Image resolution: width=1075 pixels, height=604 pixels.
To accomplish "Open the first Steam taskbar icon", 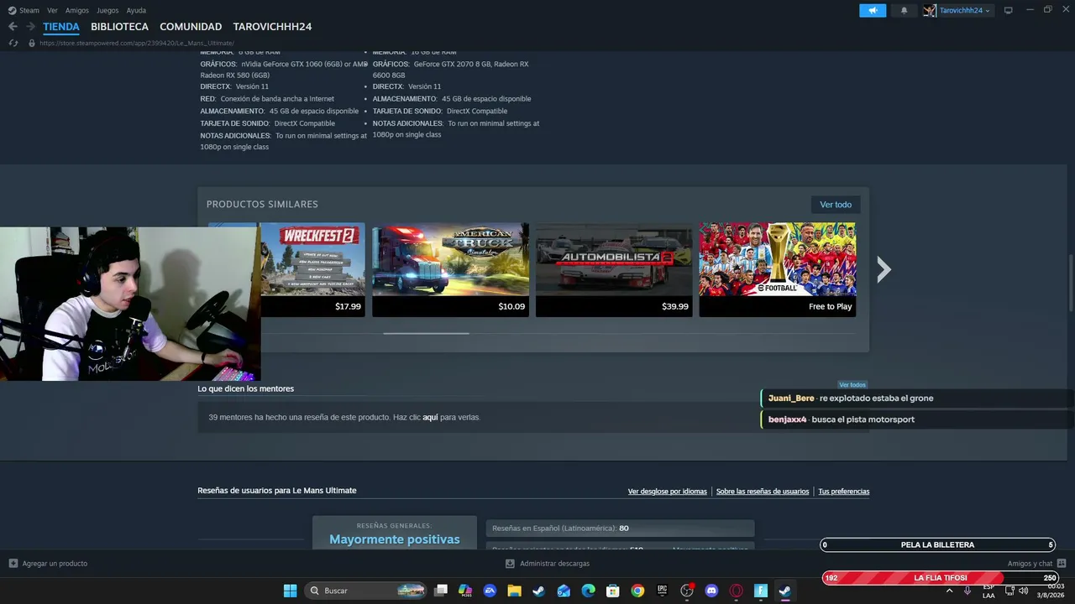I will (538, 591).
